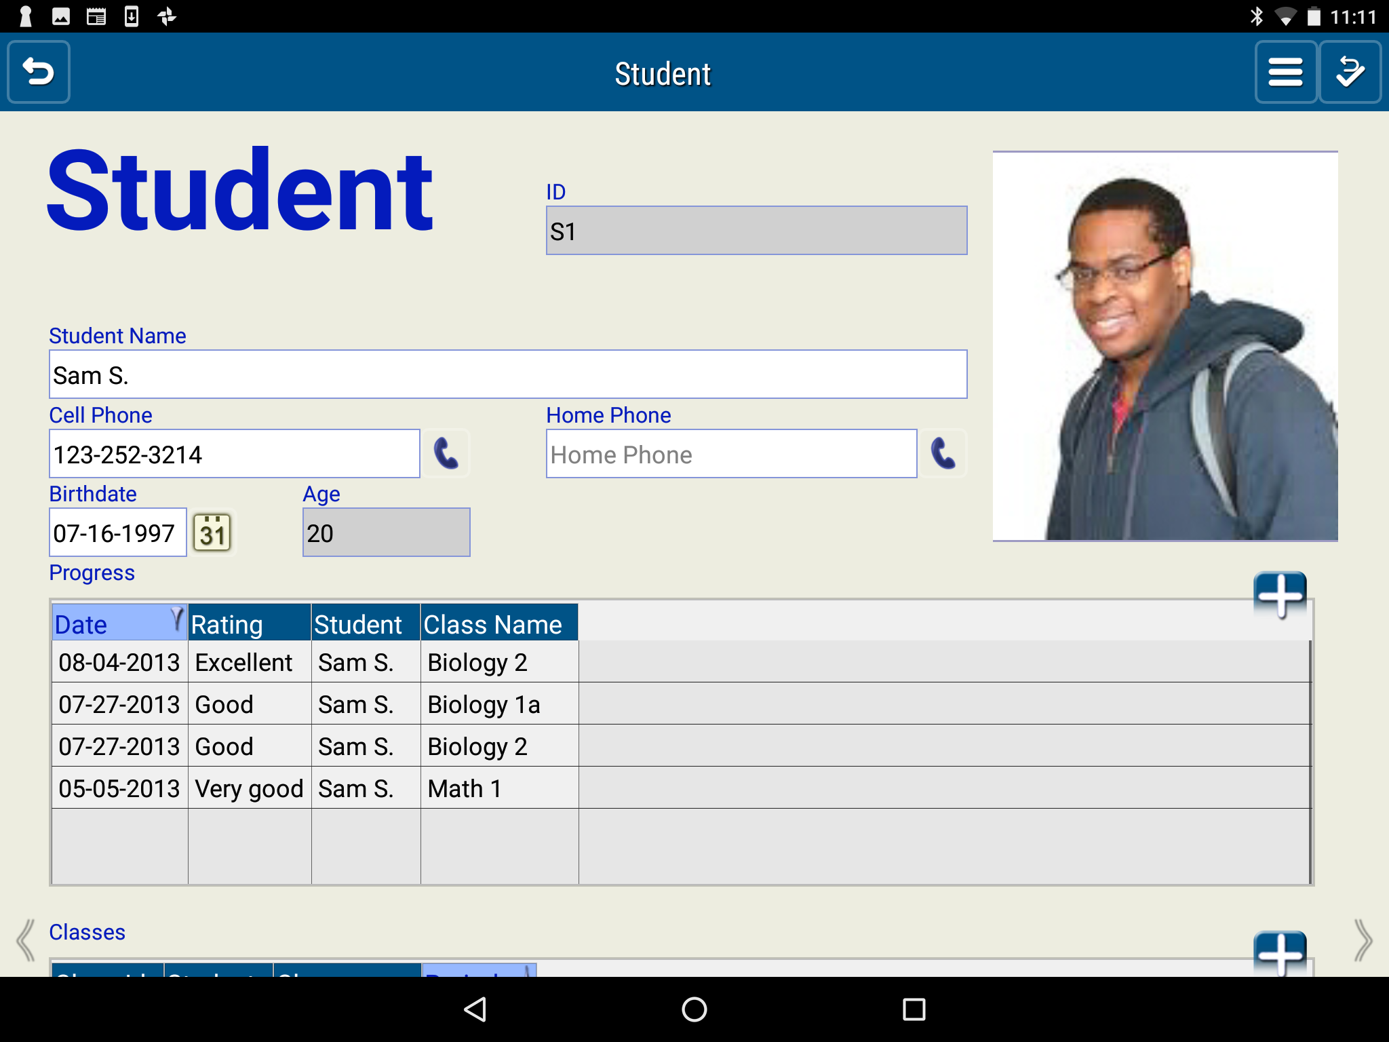1389x1042 pixels.
Task: Tap the Student title in header bar
Action: point(663,73)
